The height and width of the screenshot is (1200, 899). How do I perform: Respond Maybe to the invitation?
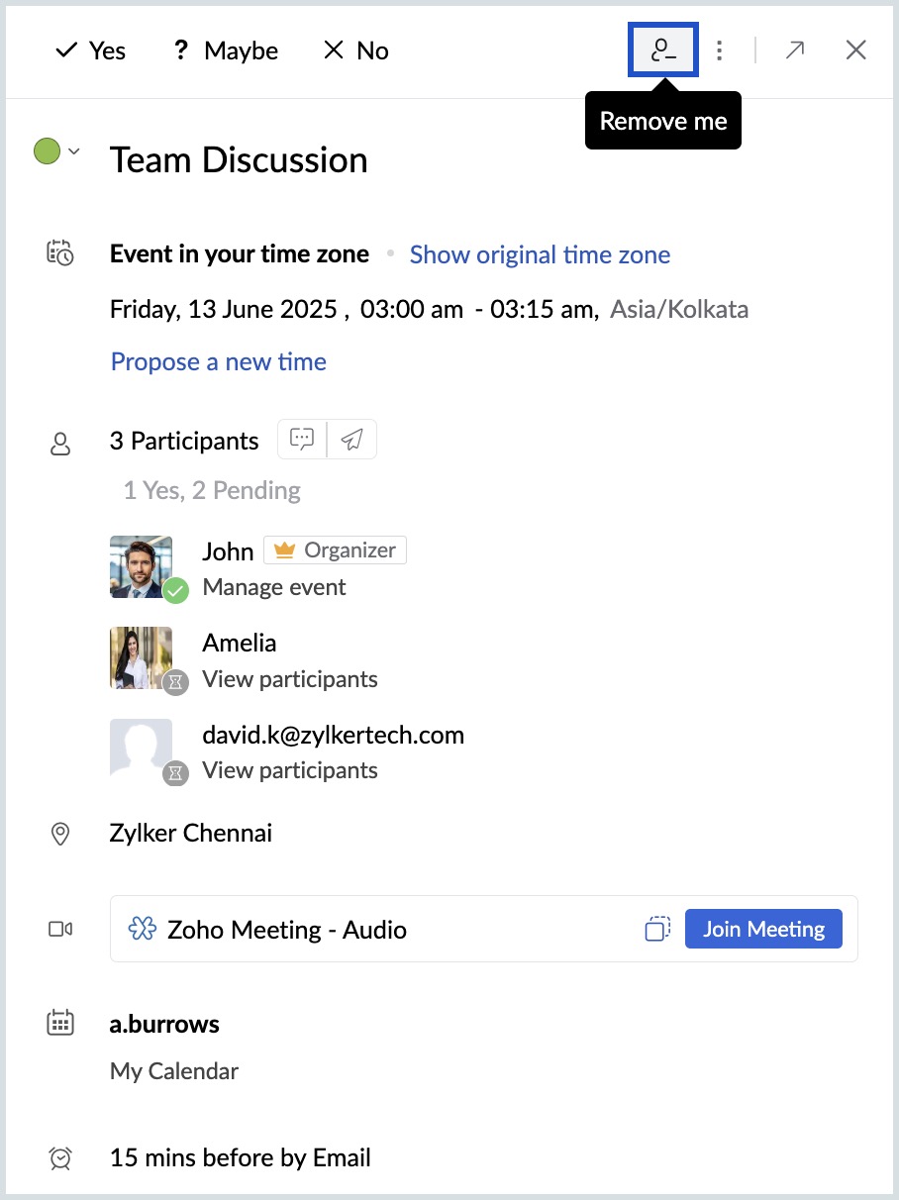coord(225,50)
